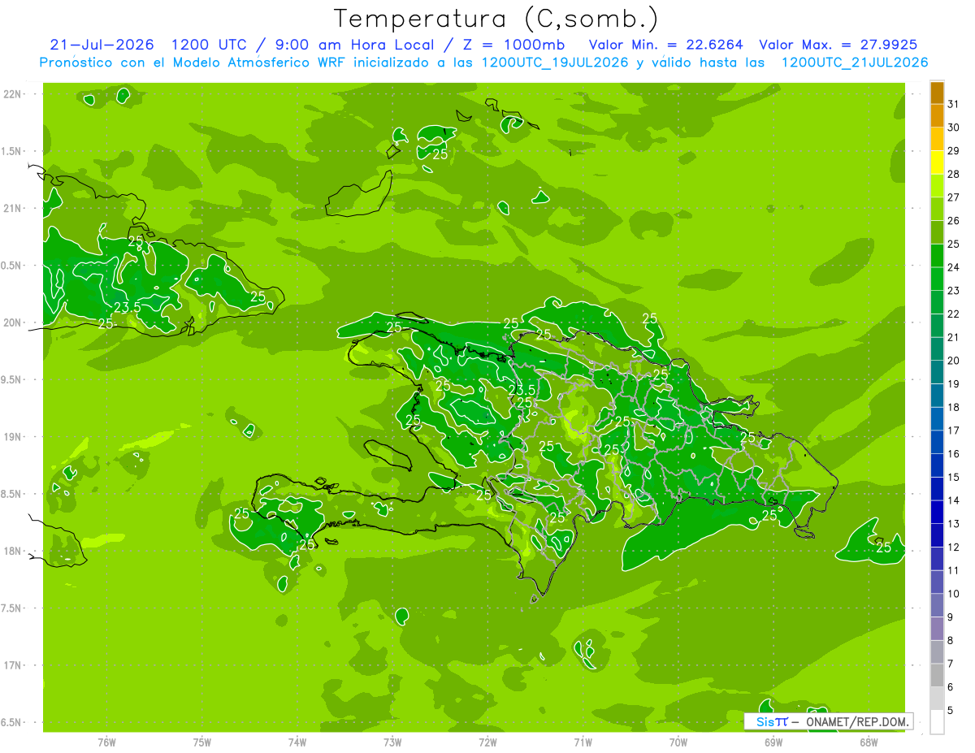Click the '1.5N' latitude tick label
Screen dimensions: 975x753
tap(12, 151)
